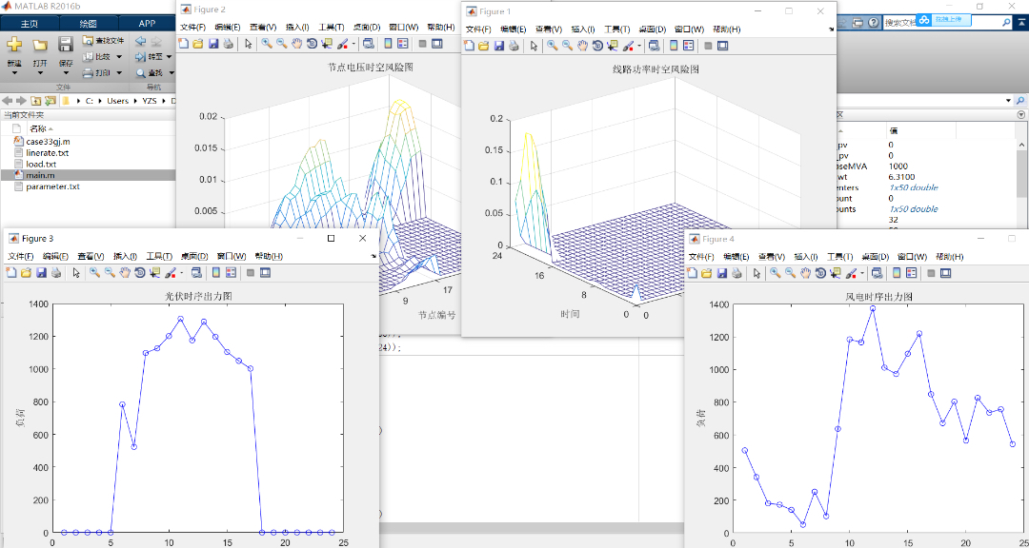Select data cursor tool in Figure 4

836,273
